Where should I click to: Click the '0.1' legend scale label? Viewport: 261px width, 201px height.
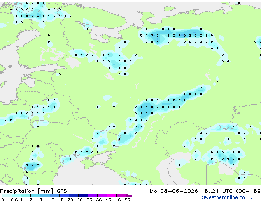(4, 199)
